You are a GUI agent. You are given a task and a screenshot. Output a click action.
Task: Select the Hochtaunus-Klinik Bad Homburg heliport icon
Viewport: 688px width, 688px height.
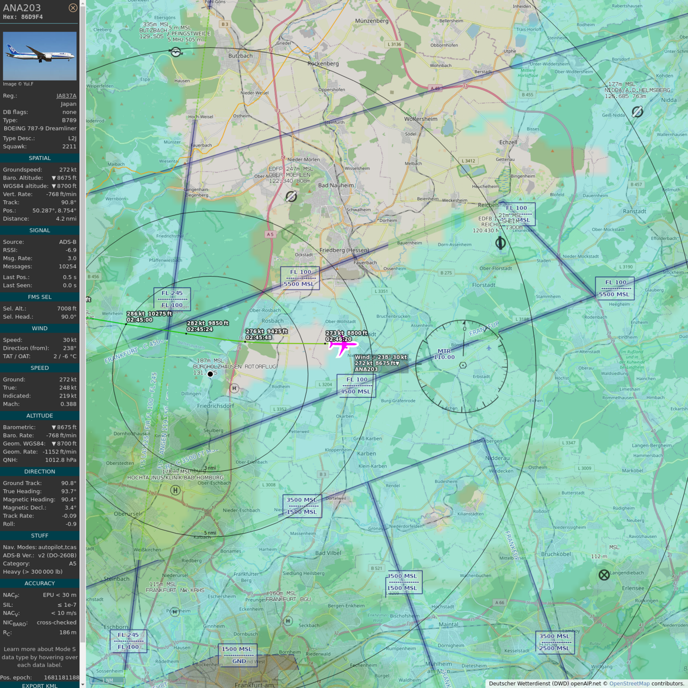(x=175, y=490)
